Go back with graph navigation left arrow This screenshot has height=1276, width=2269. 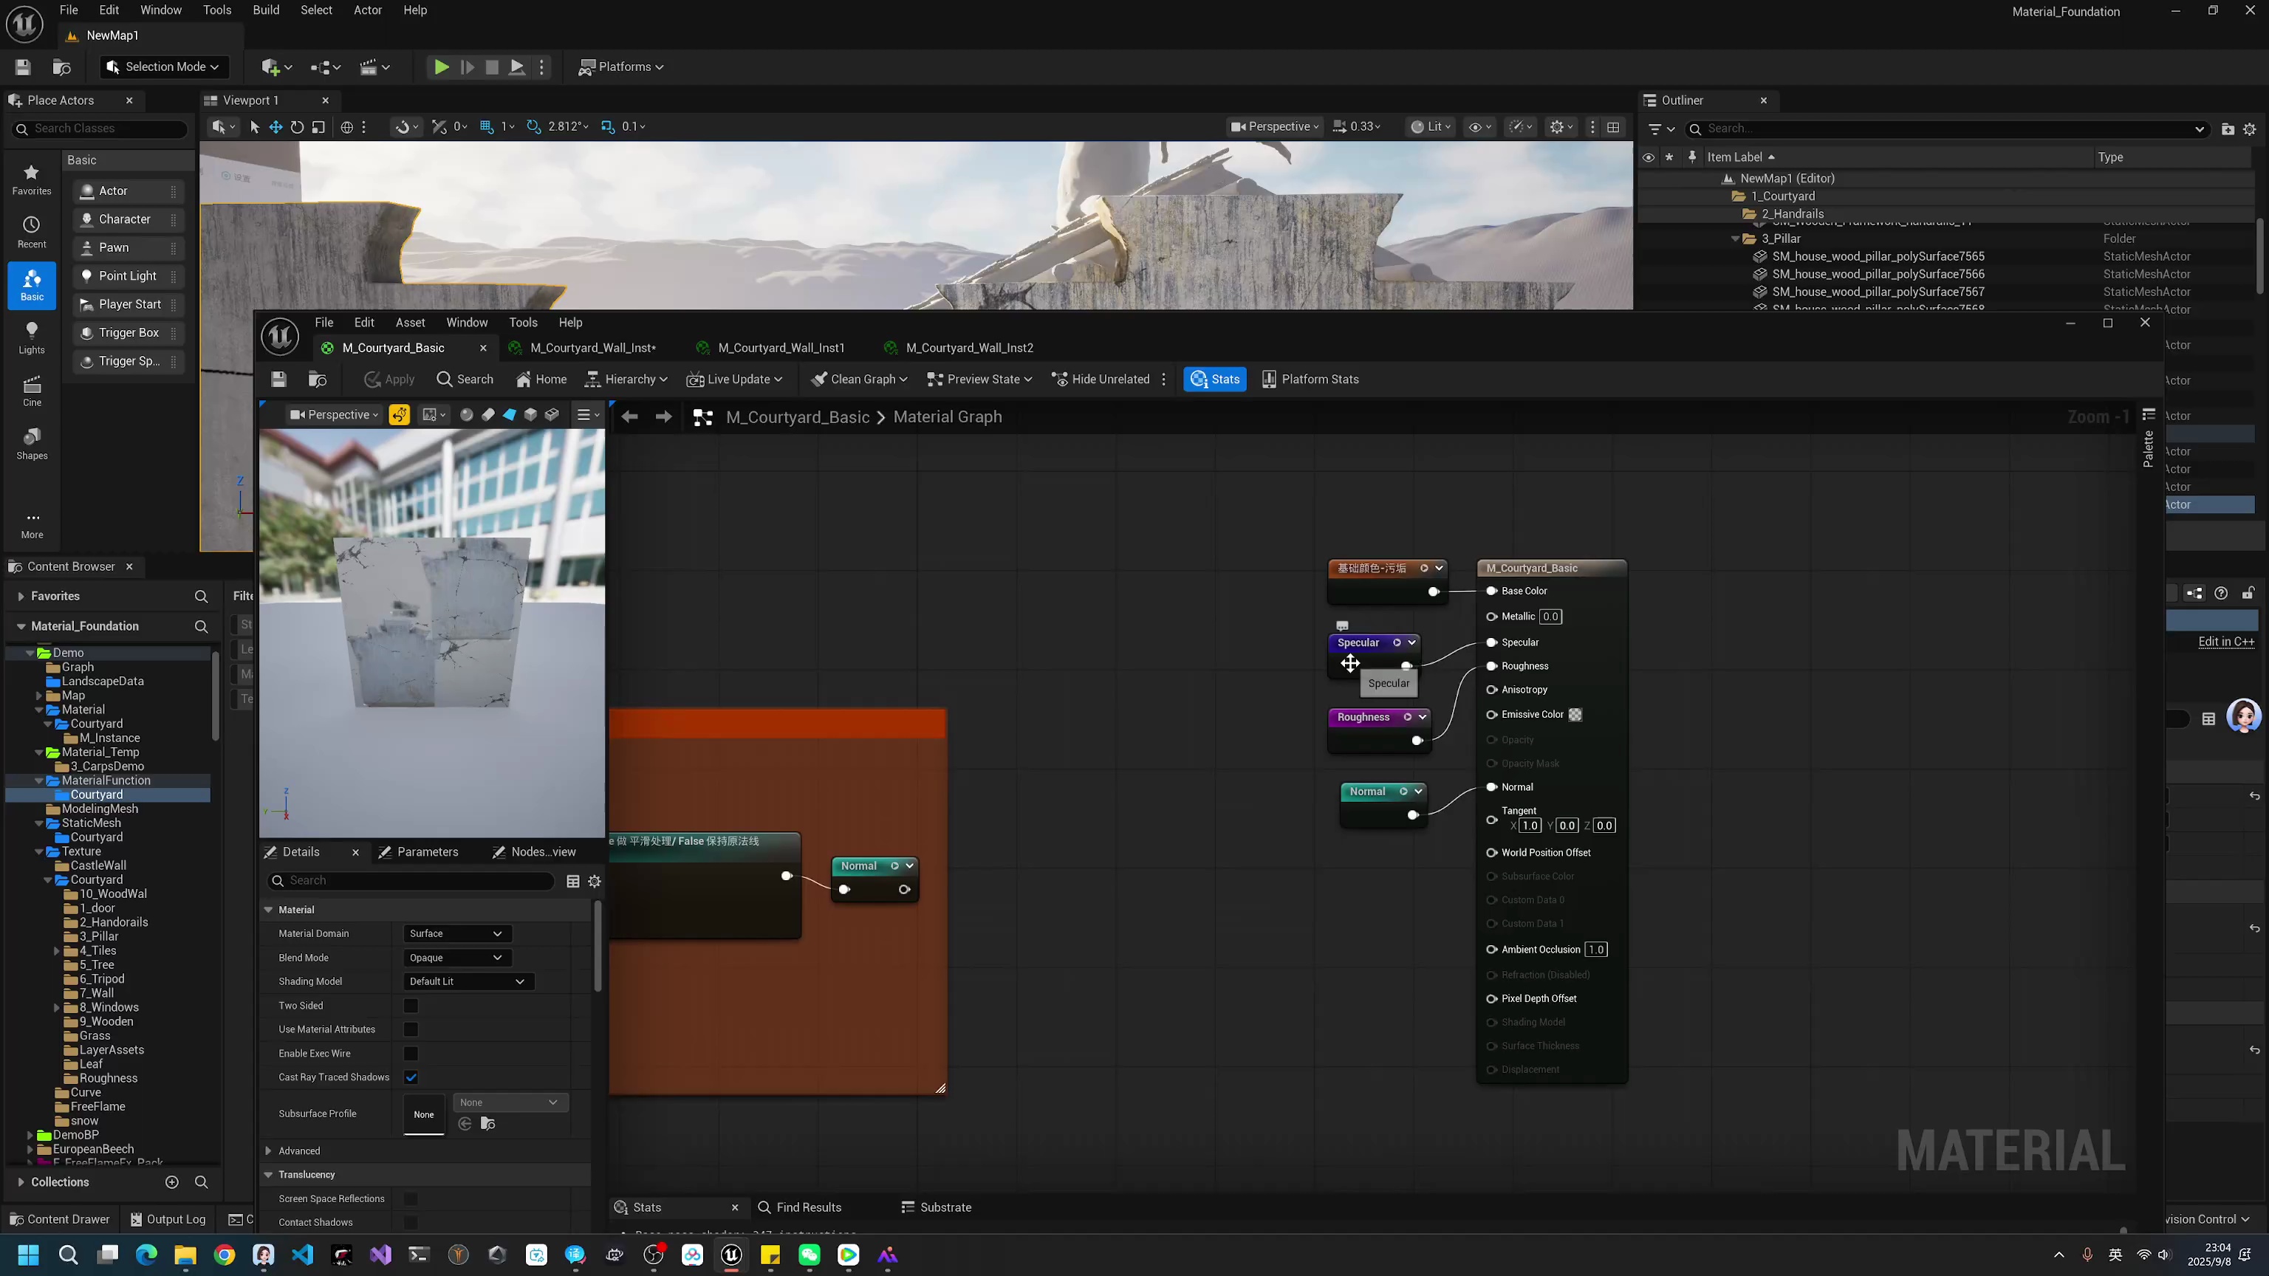coord(629,417)
